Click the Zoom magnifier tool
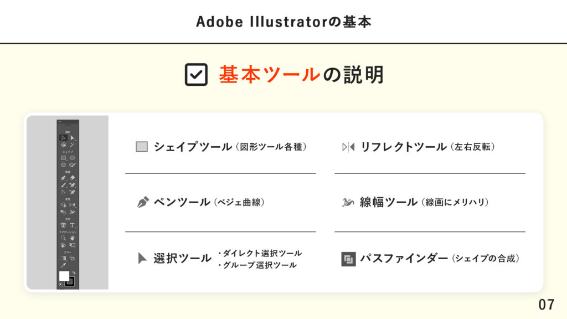This screenshot has width=567, height=319. (x=64, y=238)
